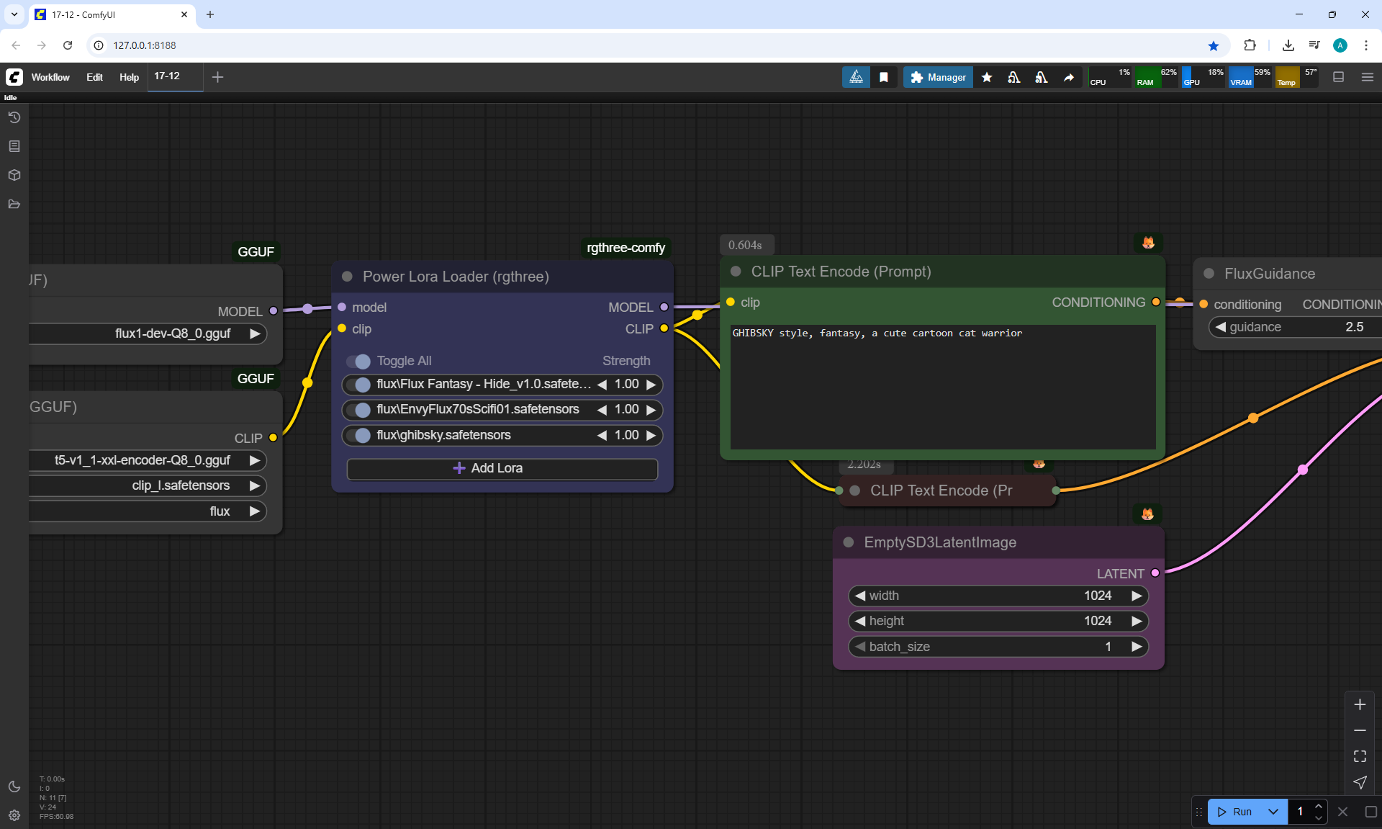Screen dimensions: 1382x829
Task: Open the node library sidebar icon
Action: 14,146
